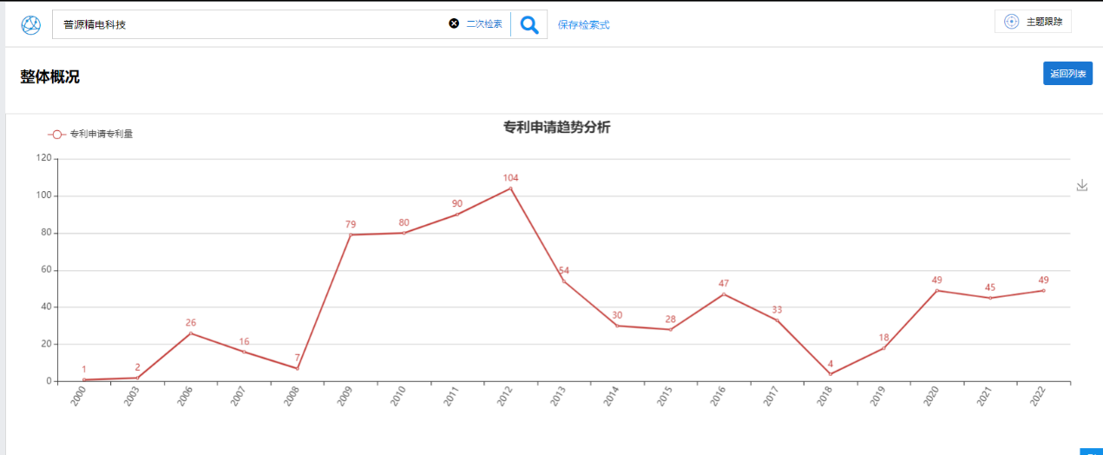Click the 2020 data point labeled 49
Screen dimensions: 1103x455
(x=937, y=290)
